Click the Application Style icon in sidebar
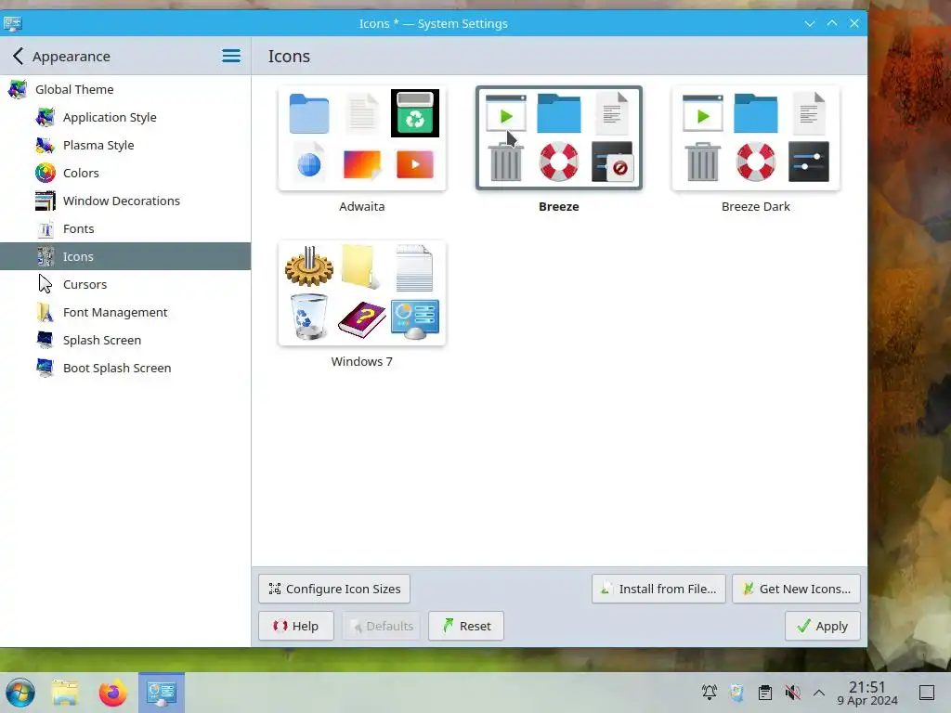The height and width of the screenshot is (713, 951). pos(45,117)
